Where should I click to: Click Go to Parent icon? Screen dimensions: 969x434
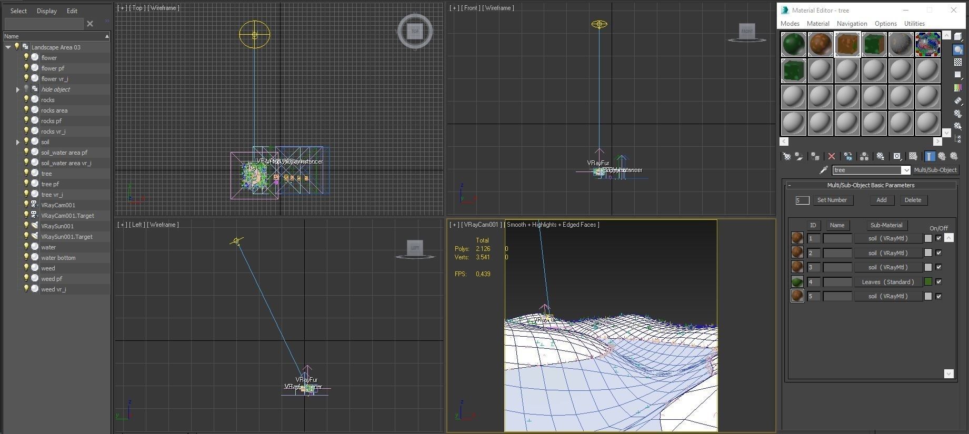[x=942, y=156]
